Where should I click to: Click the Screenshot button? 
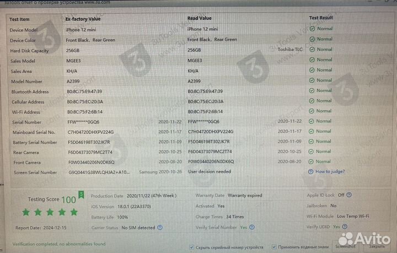(x=346, y=247)
